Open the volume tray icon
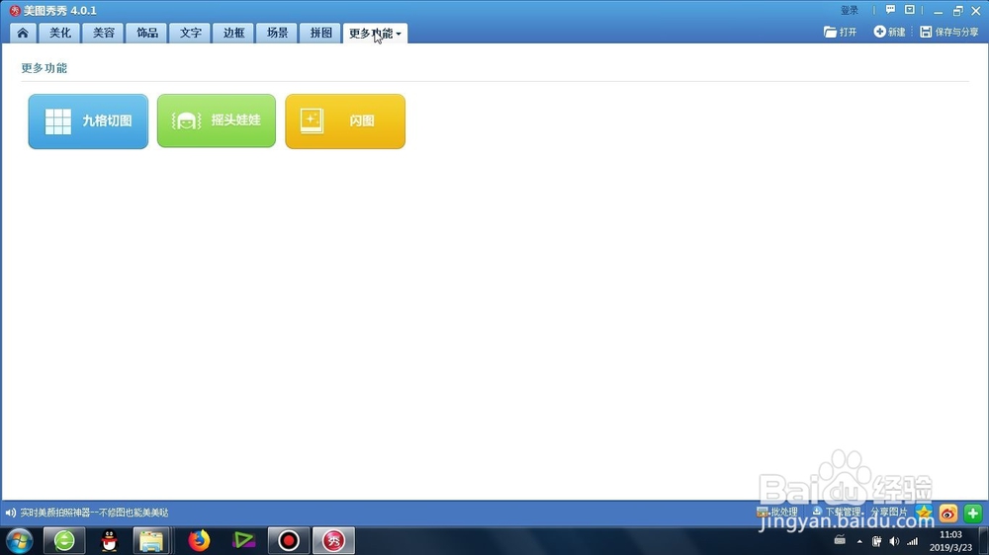989x555 pixels. 894,541
